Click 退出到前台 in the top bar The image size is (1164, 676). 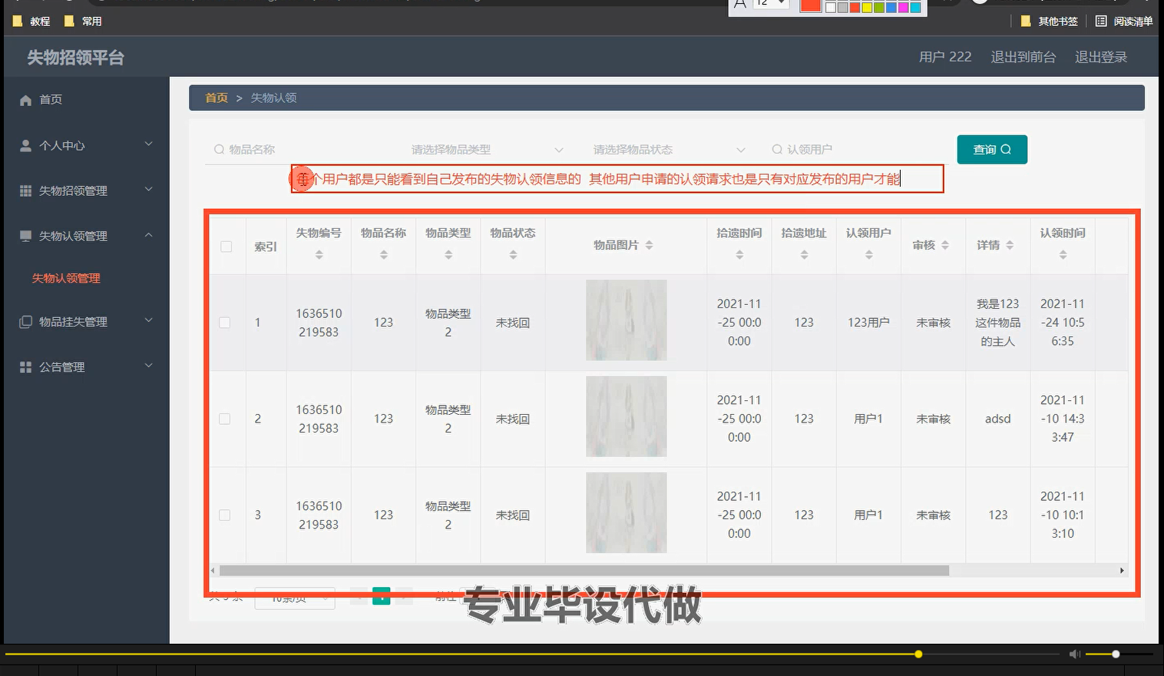1023,57
